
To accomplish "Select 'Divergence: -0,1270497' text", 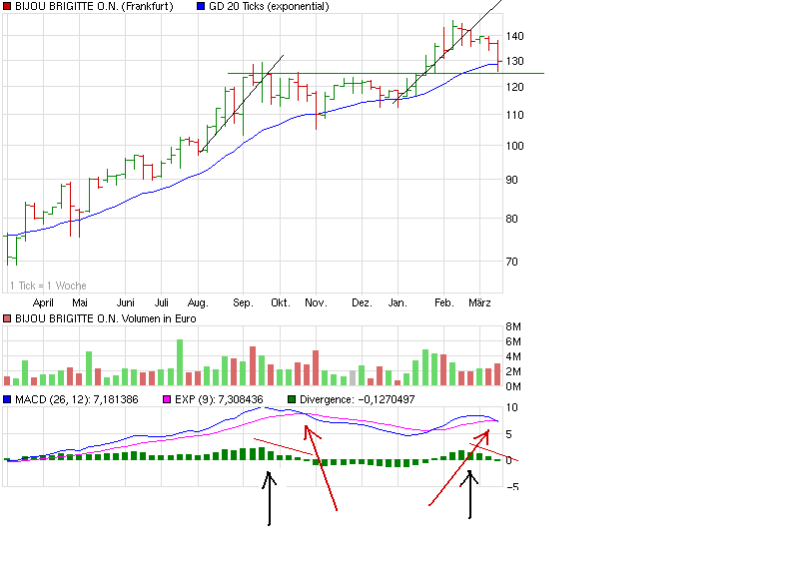I will pos(357,399).
